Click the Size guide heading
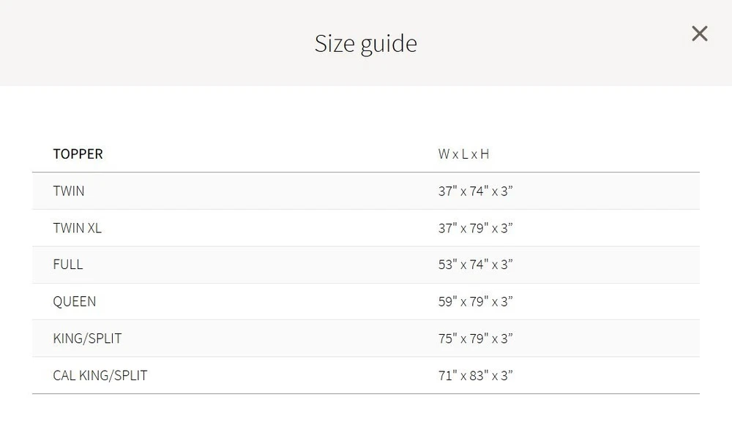732x427 pixels. coord(365,43)
